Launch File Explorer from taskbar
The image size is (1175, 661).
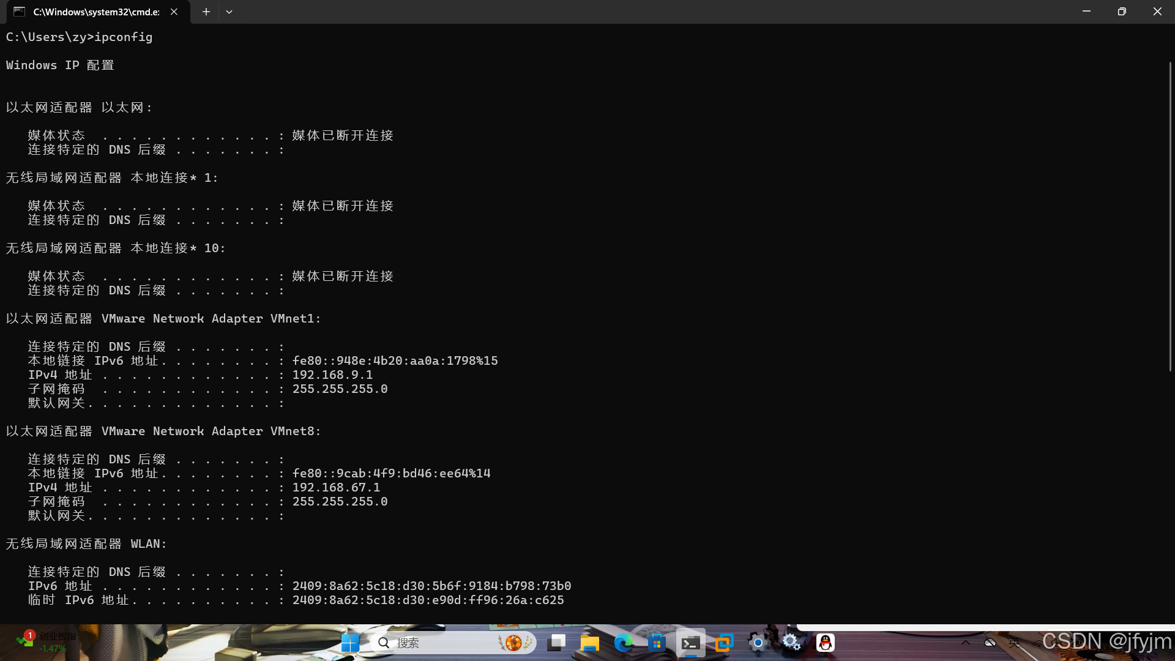pos(590,643)
